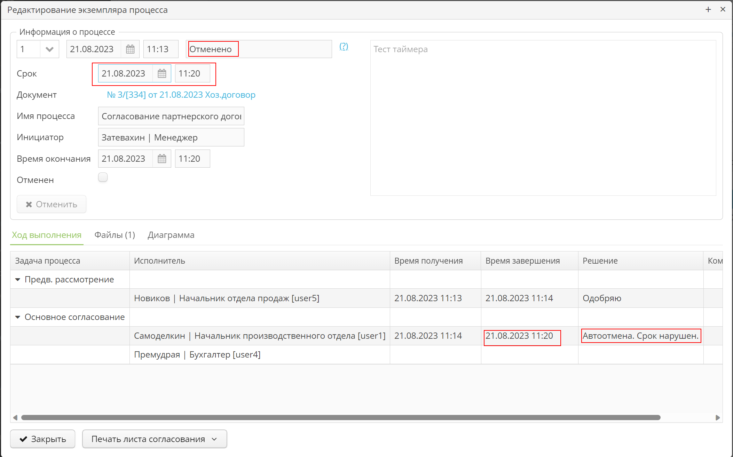Click left arrow of horizontal scrollbar
The width and height of the screenshot is (733, 457).
15,417
